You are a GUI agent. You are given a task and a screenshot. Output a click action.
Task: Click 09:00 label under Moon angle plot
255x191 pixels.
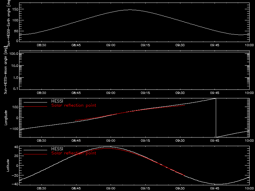(x=111, y=93)
